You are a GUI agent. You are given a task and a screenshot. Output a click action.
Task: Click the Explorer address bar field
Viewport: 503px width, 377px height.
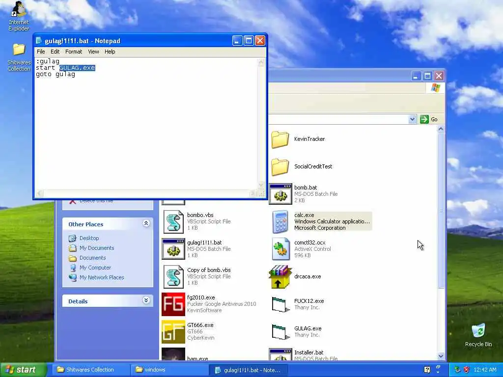(338, 119)
